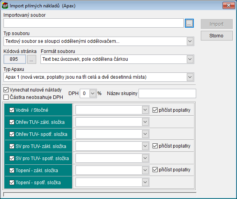
Task: Open the DPH percentage dropdown
Action: (x=92, y=93)
